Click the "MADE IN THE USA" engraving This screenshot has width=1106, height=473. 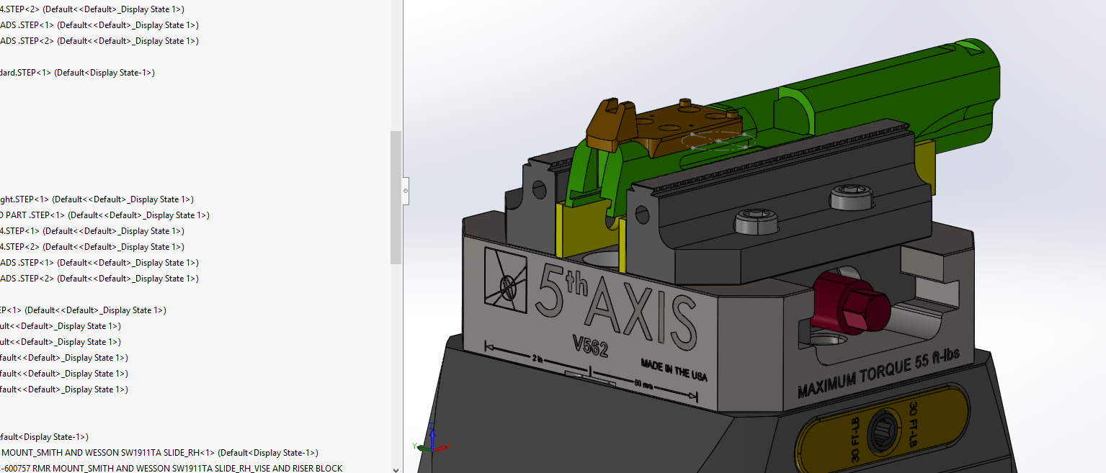pyautogui.click(x=674, y=369)
